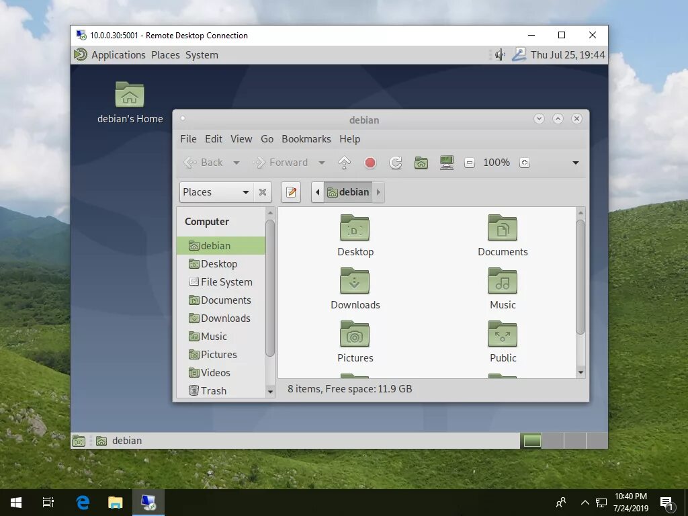Select Documents in the Places sidebar
The image size is (688, 516).
pyautogui.click(x=221, y=300)
